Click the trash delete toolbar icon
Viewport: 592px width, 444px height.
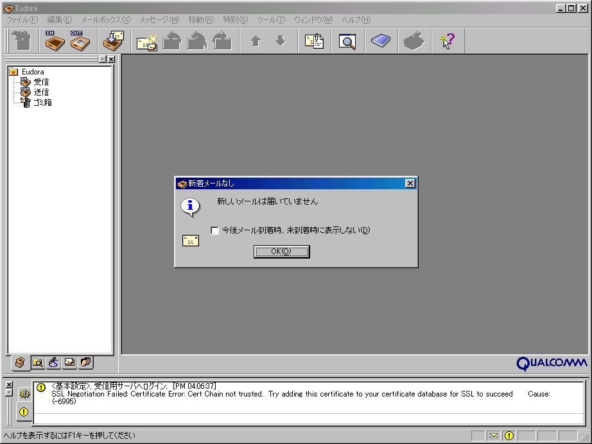(22, 40)
